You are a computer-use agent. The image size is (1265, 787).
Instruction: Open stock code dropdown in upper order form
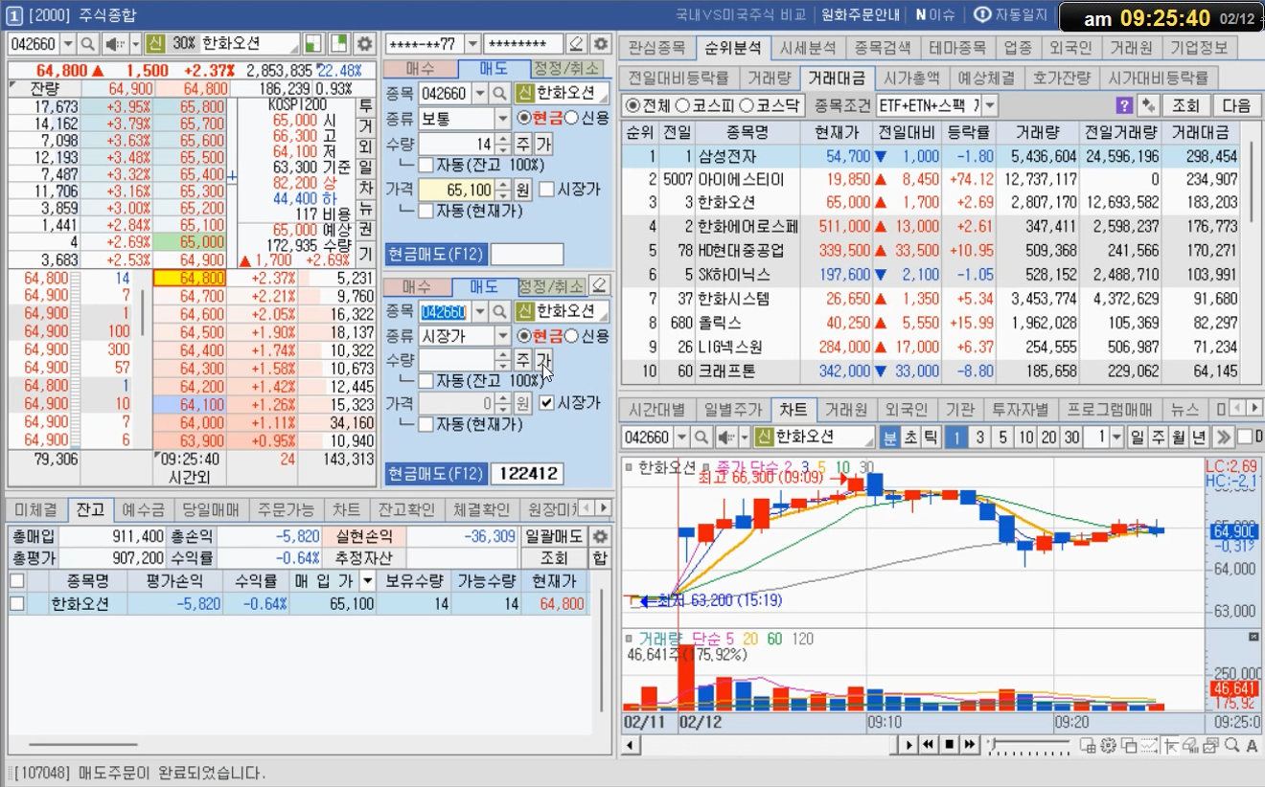(479, 93)
